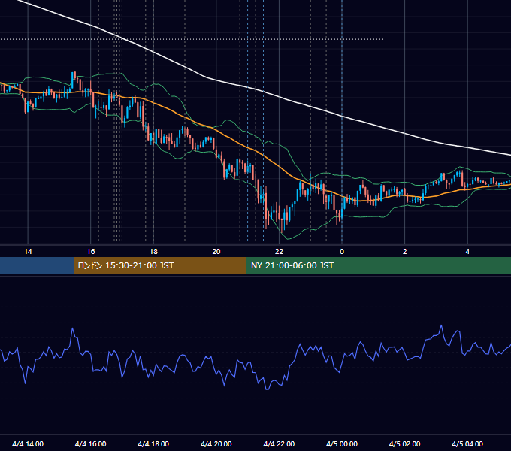The image size is (511, 451).
Task: Click the 14 hour label on price chart axis
Action: coord(28,252)
